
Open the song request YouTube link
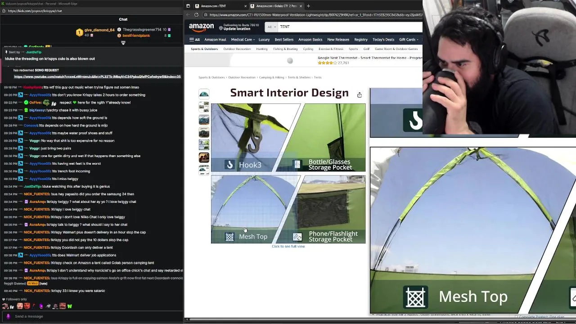97,76
